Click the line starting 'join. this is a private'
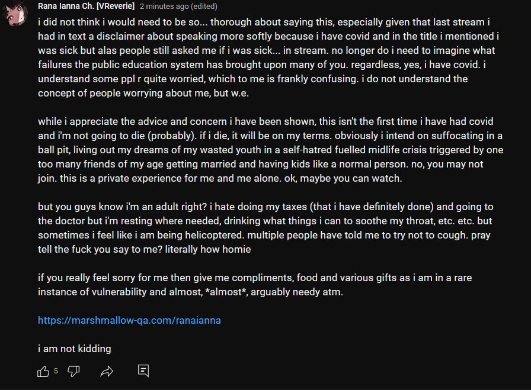The image size is (531, 390). coord(220,178)
